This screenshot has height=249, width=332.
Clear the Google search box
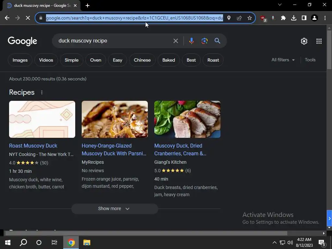point(175,41)
